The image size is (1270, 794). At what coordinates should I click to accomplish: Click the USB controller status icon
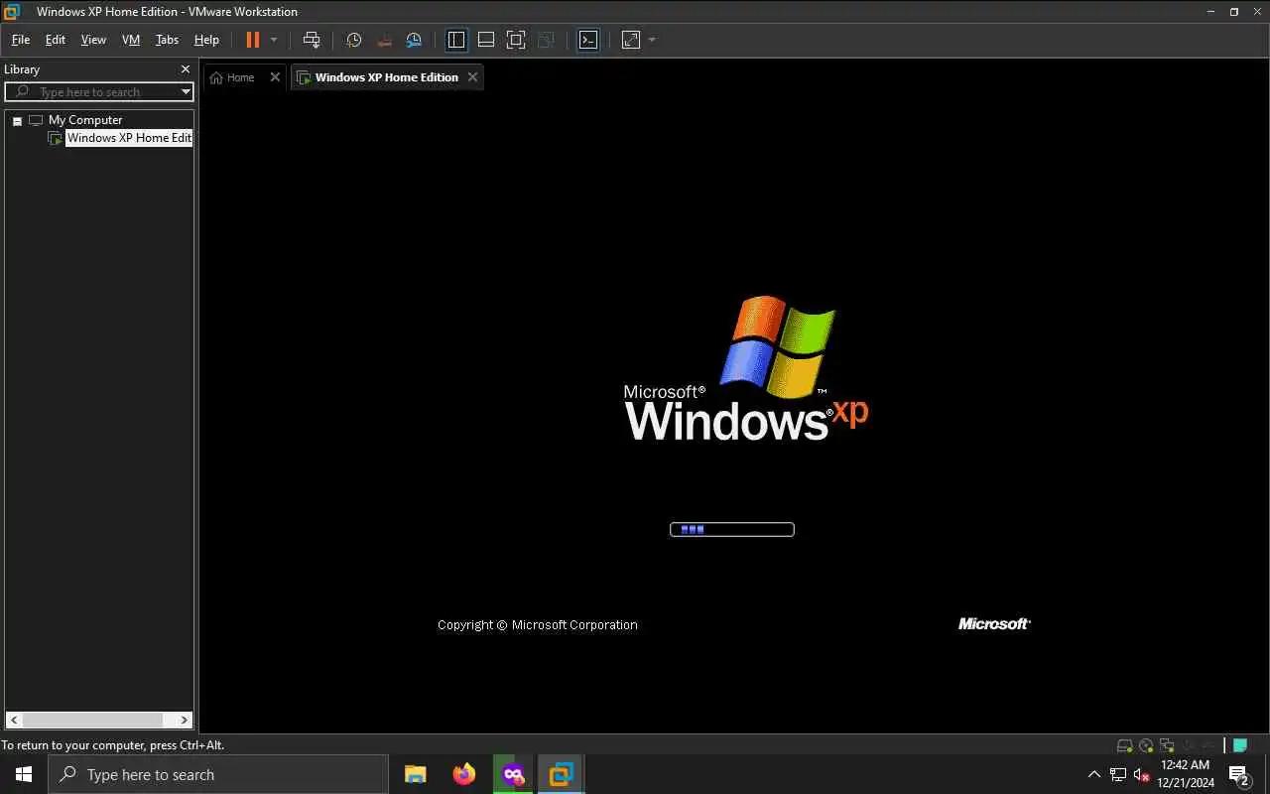[1208, 745]
